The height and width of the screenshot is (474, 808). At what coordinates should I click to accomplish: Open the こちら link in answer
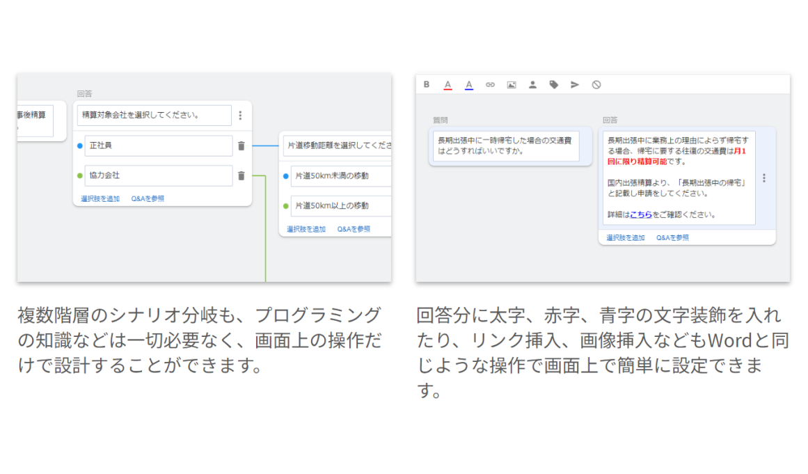click(x=641, y=215)
